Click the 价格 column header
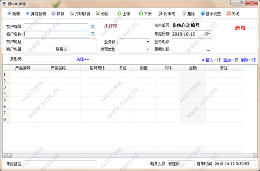 tap(168, 68)
